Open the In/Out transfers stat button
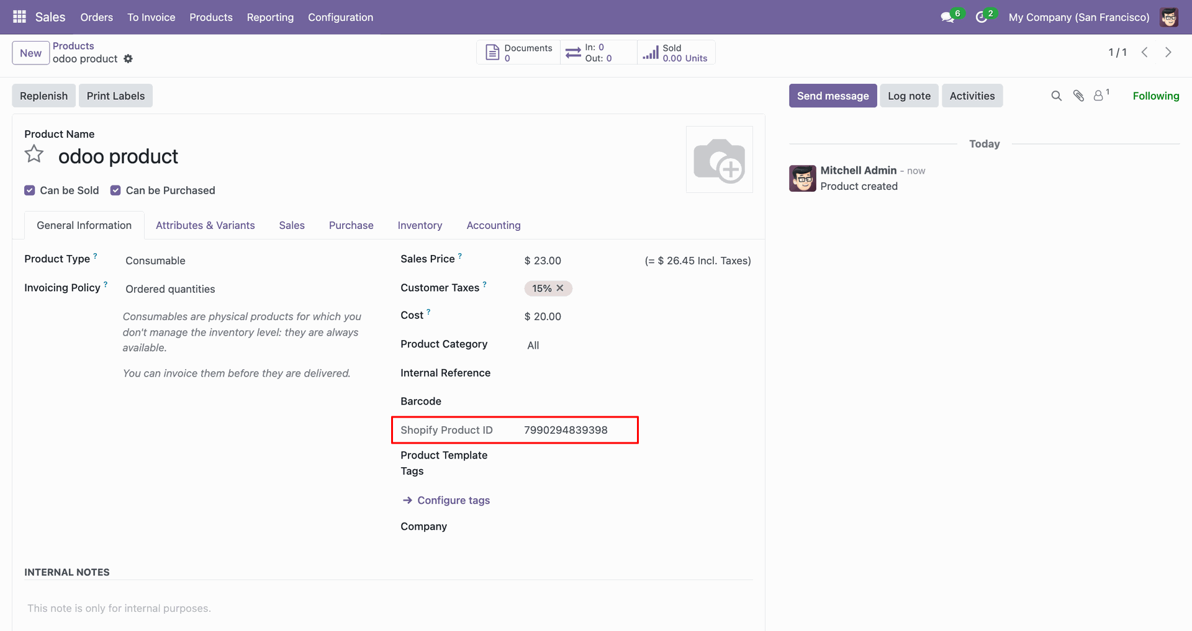The width and height of the screenshot is (1192, 631). pyautogui.click(x=598, y=53)
